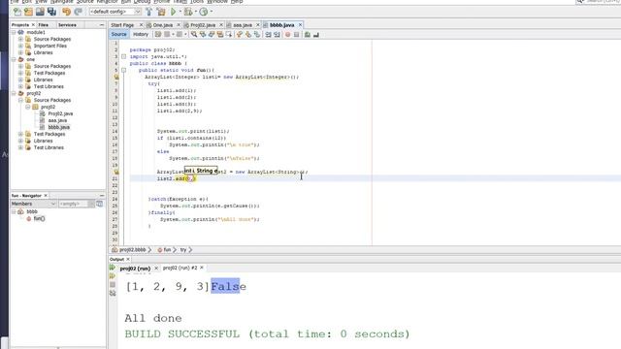Select bbbb.java in the project tree
The image size is (621, 349).
[58, 127]
